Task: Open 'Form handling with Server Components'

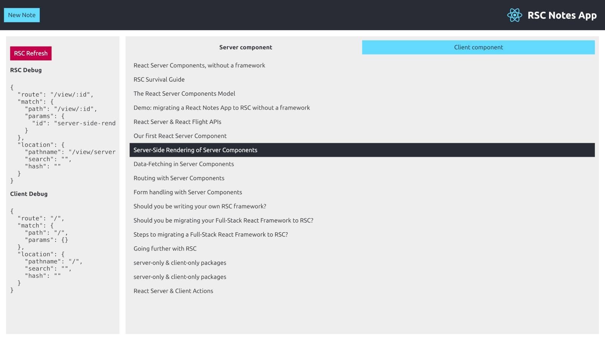Action: point(188,192)
